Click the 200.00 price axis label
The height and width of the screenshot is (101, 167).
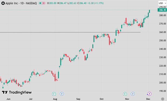click(162, 82)
